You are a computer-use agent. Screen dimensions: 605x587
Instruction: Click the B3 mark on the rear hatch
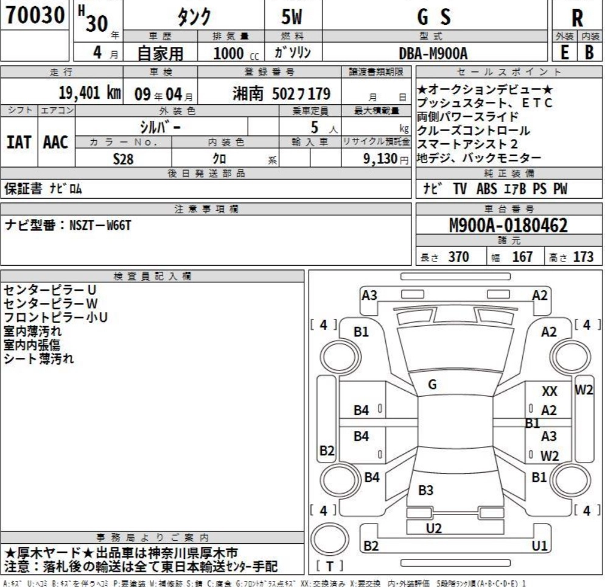click(425, 490)
